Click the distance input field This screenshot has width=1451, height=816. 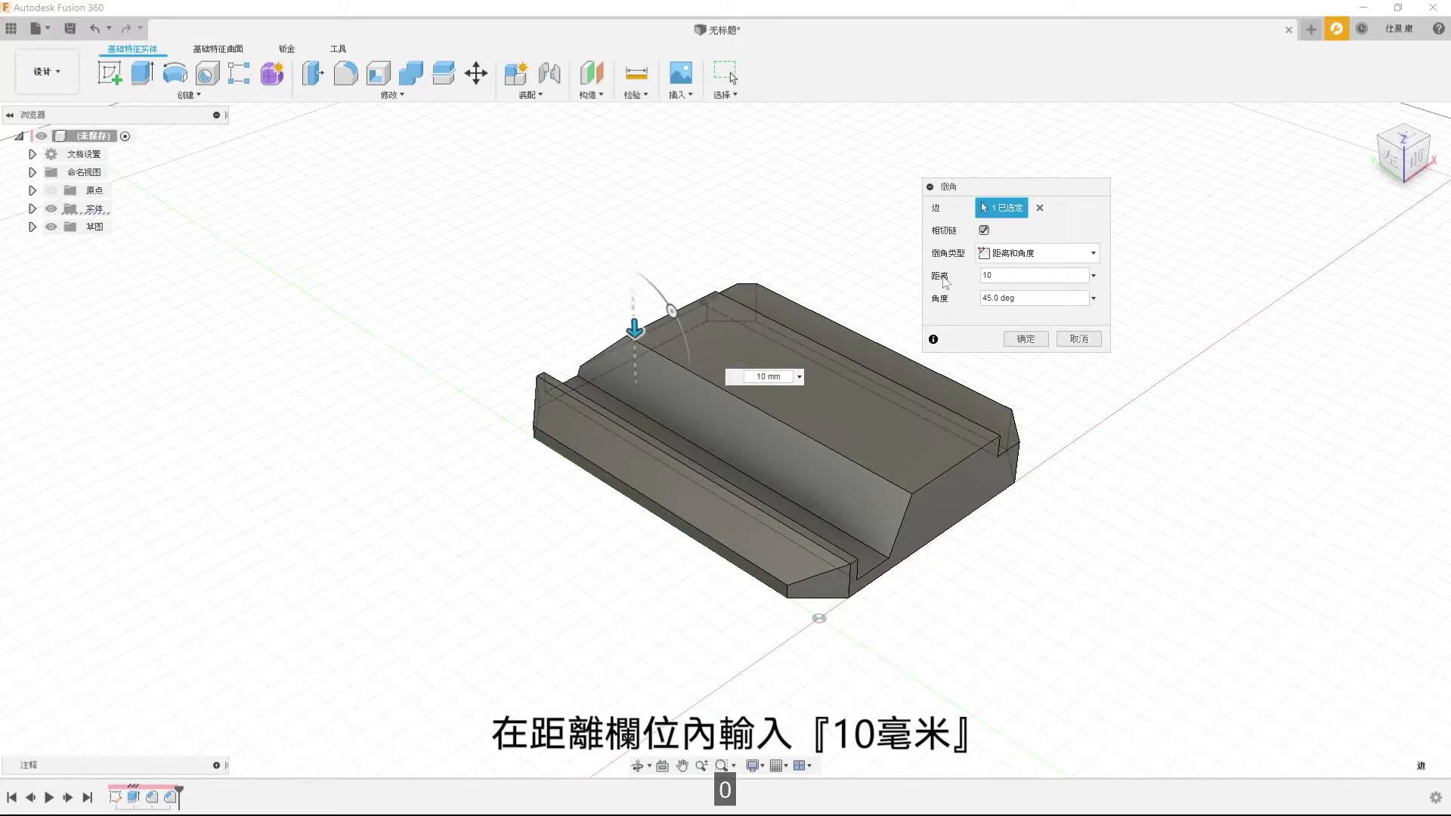tap(1034, 276)
